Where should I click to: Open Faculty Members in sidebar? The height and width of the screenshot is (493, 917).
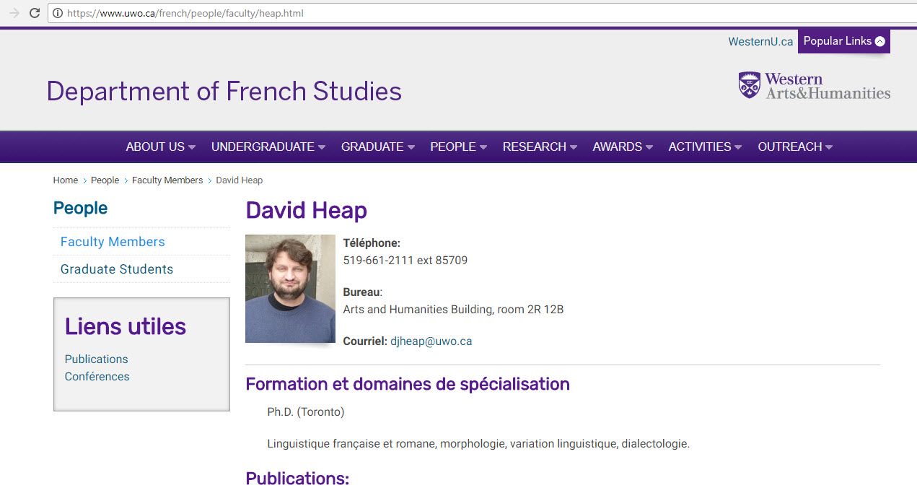pyautogui.click(x=112, y=241)
